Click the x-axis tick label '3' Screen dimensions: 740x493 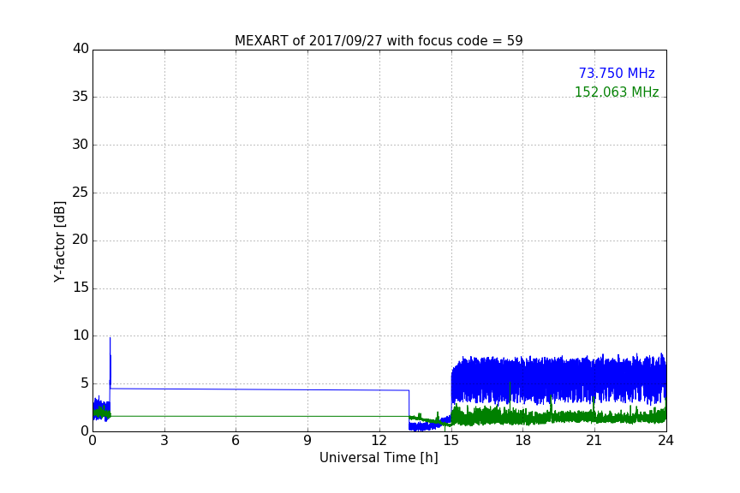(x=164, y=441)
